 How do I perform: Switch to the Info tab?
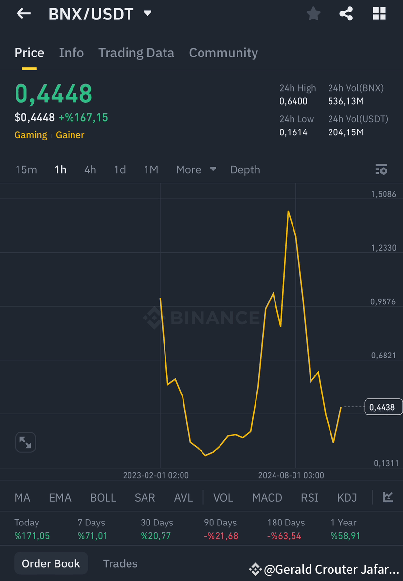pos(72,53)
